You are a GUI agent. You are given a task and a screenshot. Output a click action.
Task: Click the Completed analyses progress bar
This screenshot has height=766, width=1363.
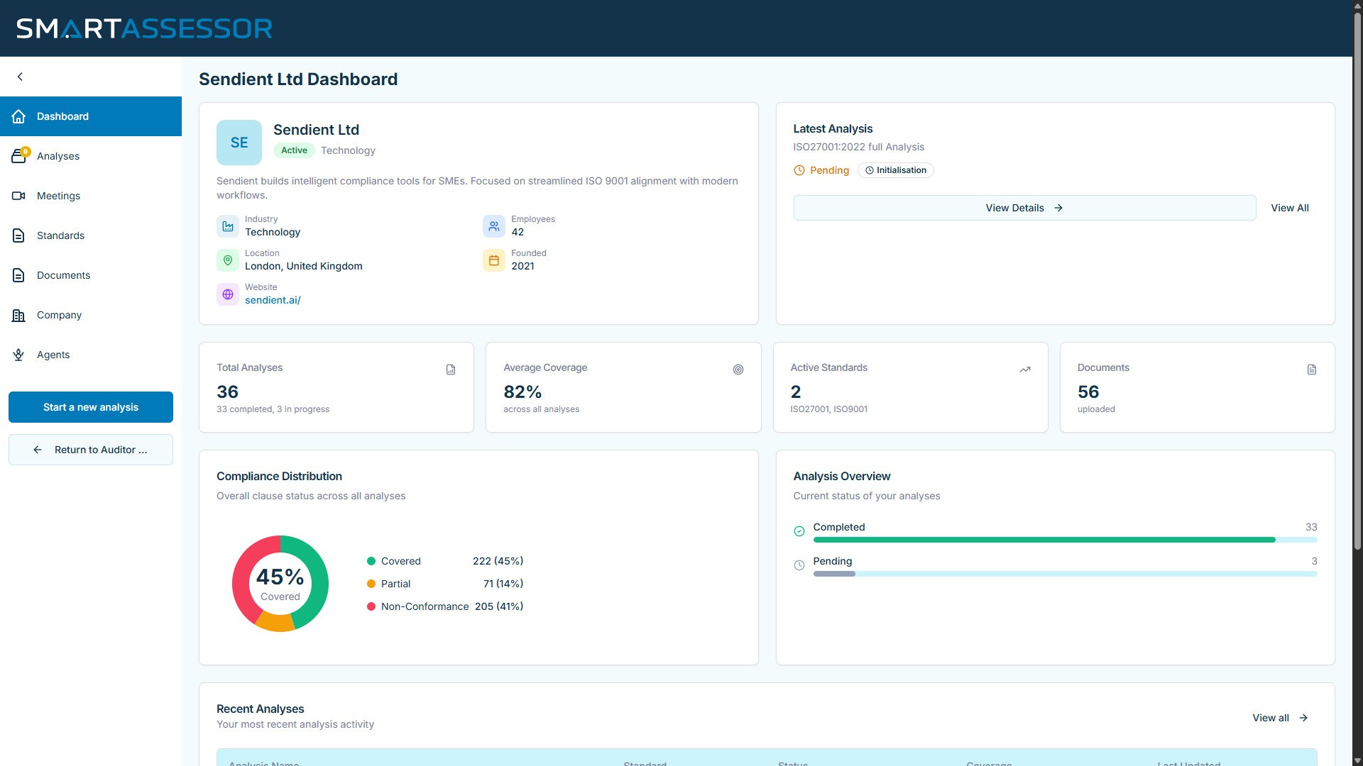point(1044,540)
